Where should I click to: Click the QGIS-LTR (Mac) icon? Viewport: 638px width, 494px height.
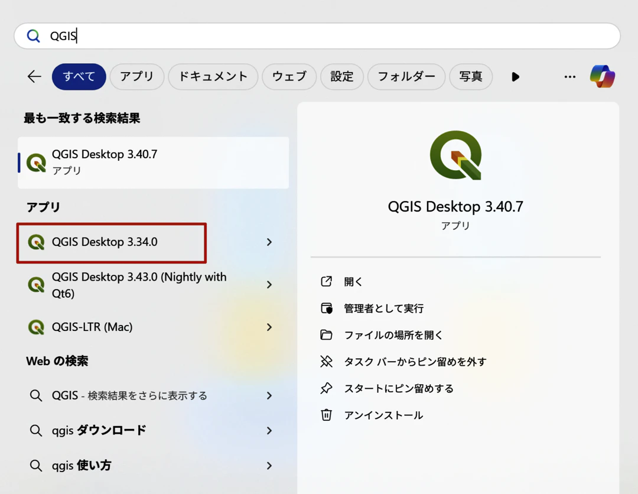37,327
